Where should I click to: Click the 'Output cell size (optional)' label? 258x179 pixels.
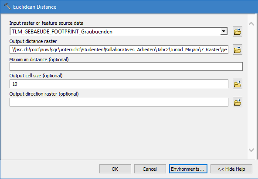tap(36, 76)
